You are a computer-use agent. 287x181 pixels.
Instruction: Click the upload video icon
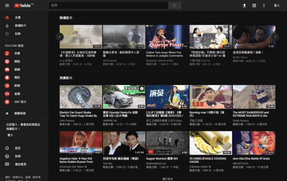244,5
